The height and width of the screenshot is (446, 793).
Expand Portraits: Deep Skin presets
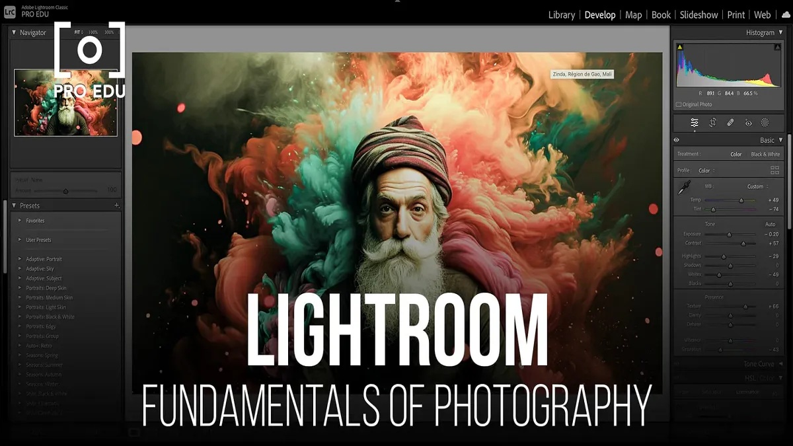pyautogui.click(x=20, y=288)
